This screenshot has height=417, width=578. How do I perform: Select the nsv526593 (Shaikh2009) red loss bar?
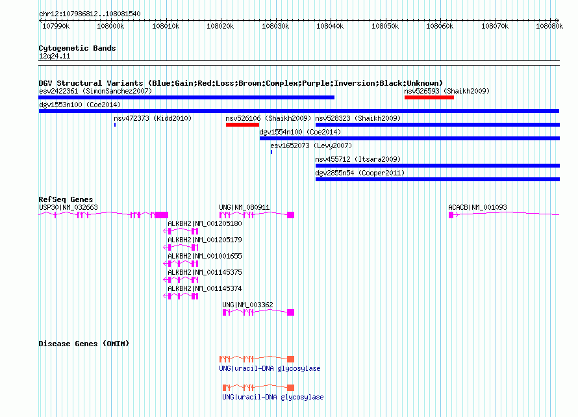tap(429, 97)
